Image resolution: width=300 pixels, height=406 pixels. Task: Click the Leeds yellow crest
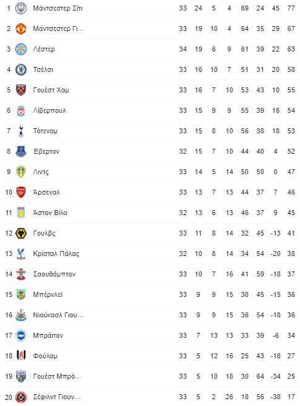coord(21,172)
